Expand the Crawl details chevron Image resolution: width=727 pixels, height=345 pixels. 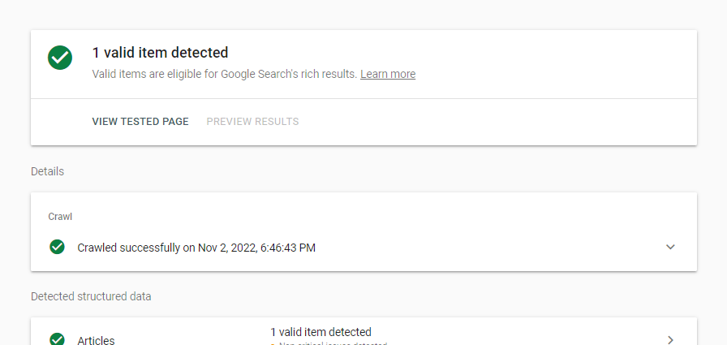pos(670,247)
